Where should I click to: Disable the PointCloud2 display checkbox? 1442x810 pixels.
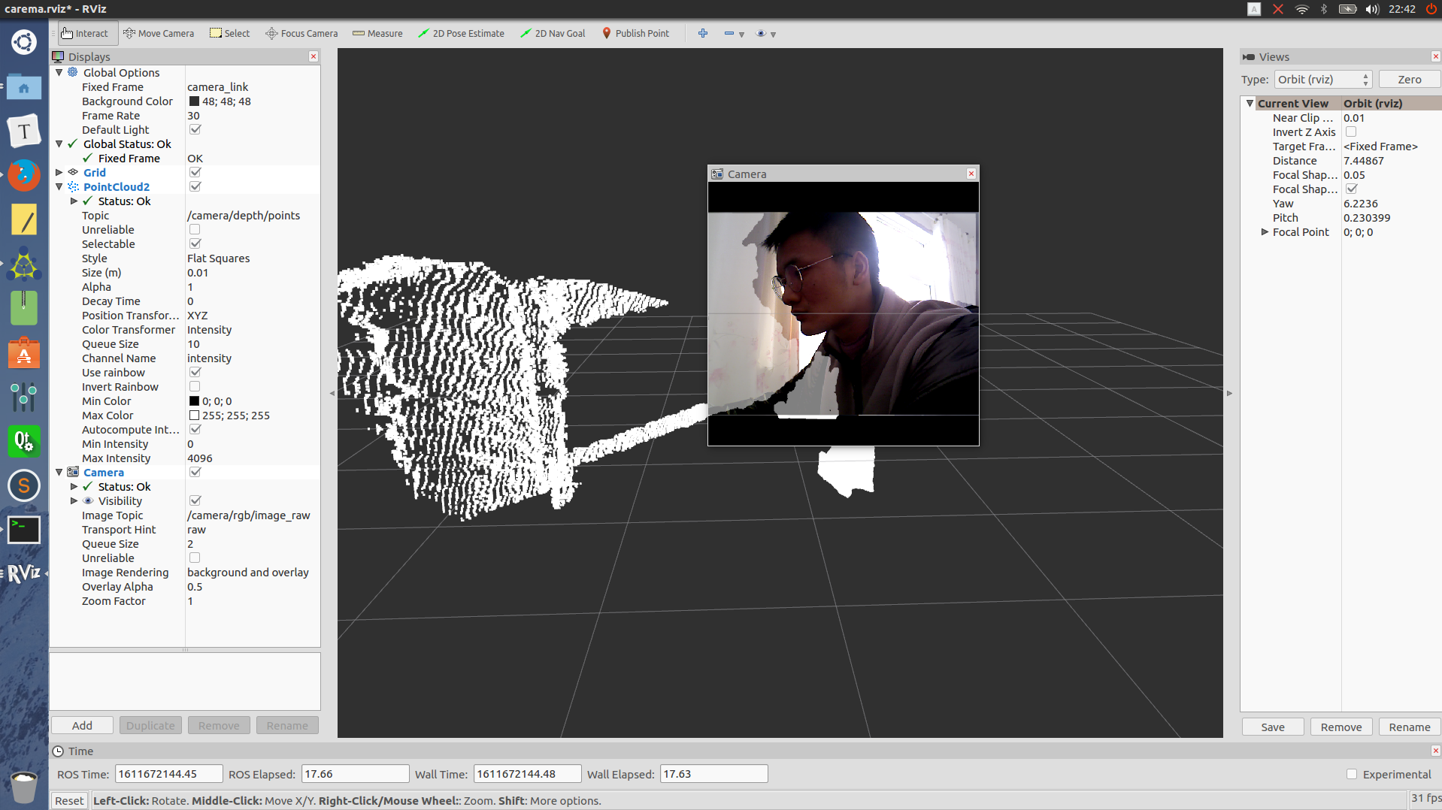coord(195,186)
